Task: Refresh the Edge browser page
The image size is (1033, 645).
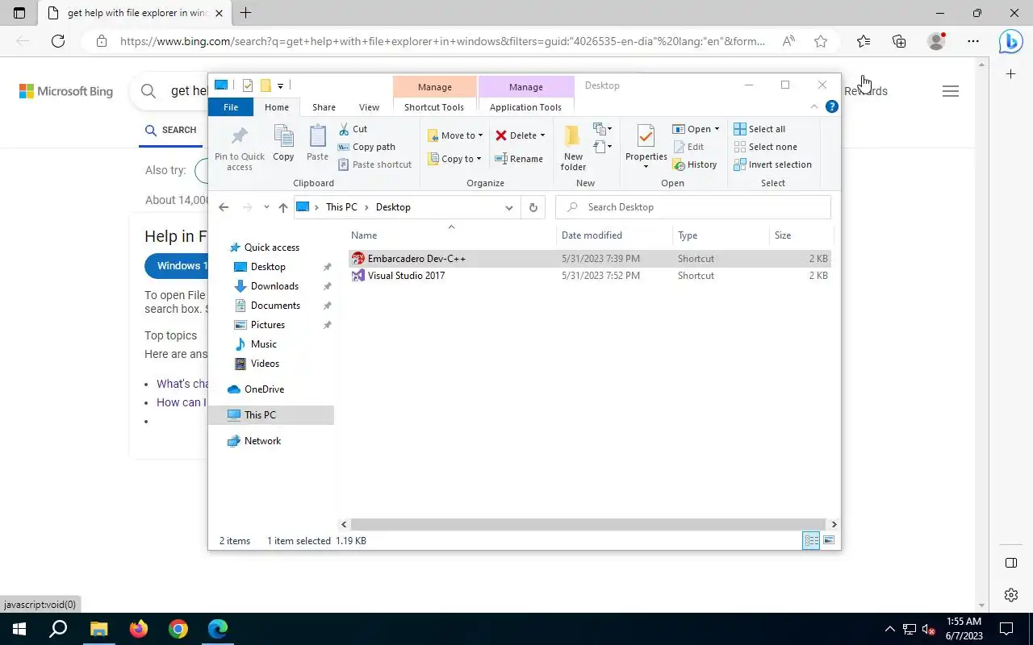Action: (57, 41)
